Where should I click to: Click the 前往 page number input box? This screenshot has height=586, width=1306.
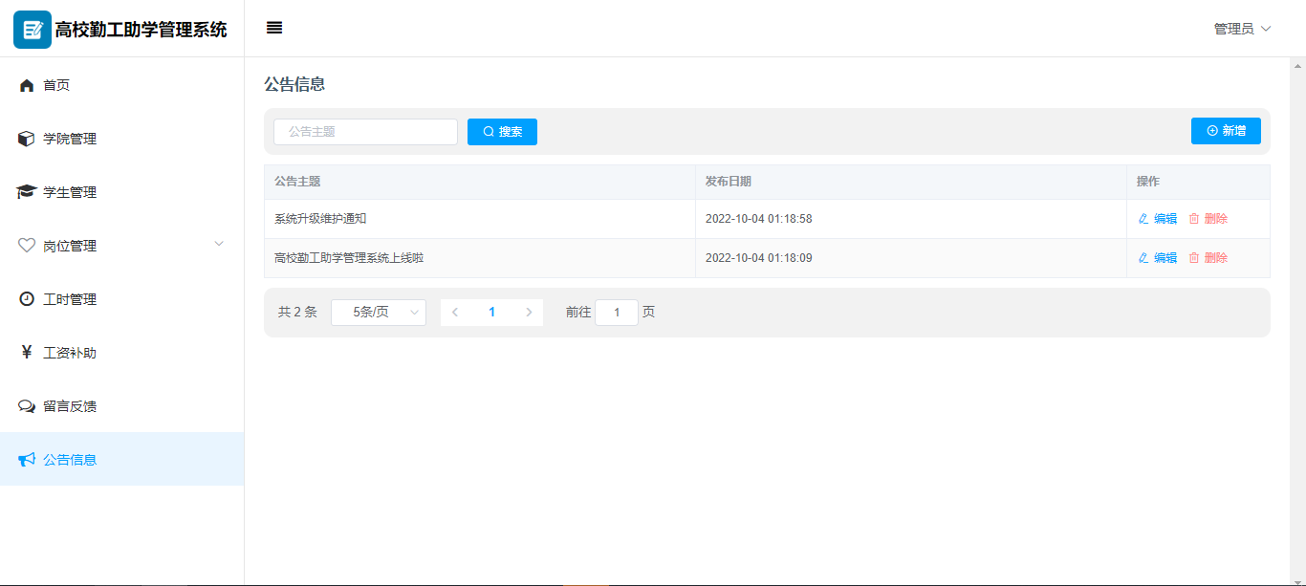click(617, 313)
